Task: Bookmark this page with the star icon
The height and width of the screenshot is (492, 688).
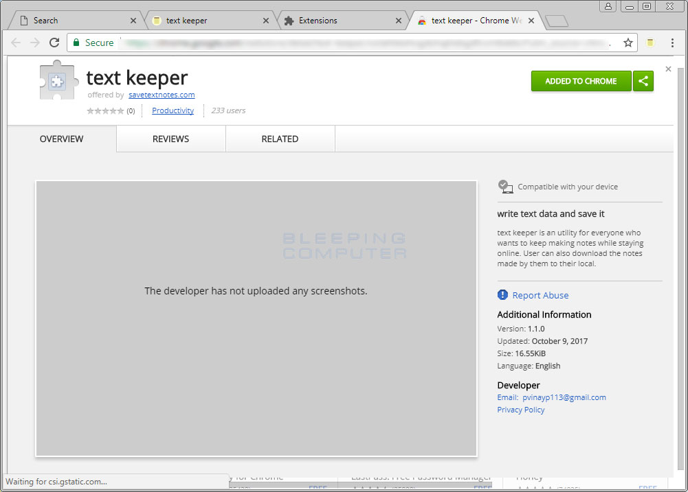Action: pyautogui.click(x=628, y=43)
